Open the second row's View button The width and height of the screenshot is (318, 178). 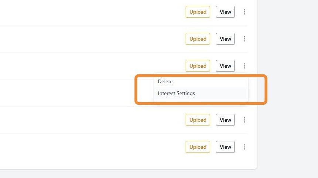(x=225, y=39)
